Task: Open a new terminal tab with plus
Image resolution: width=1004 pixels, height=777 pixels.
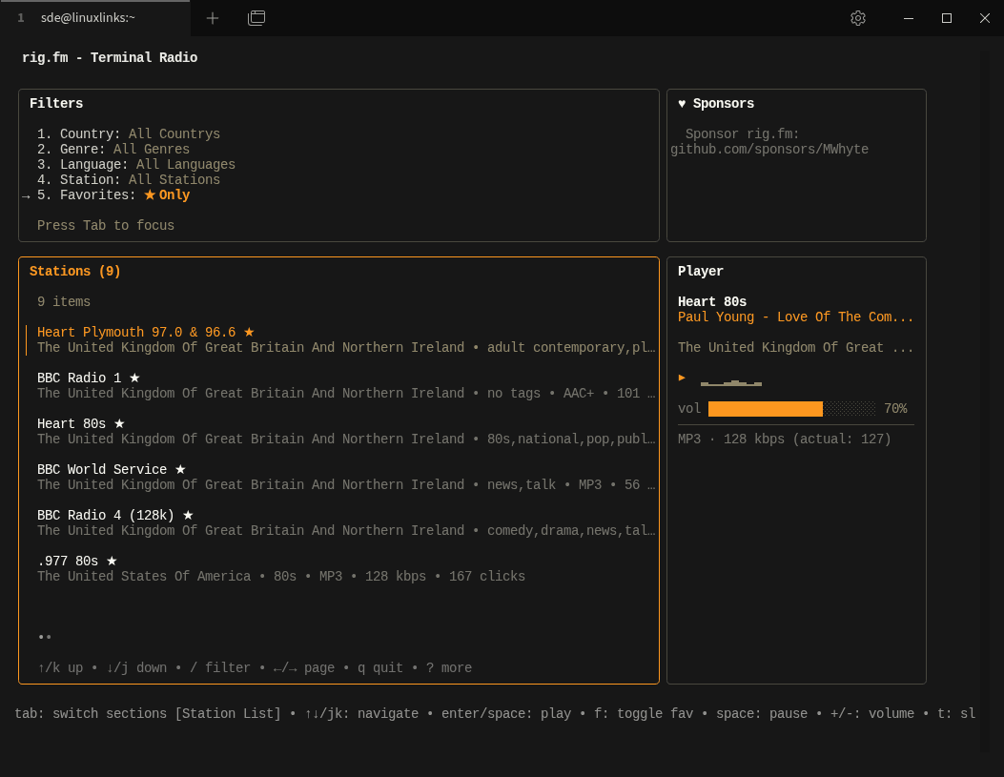Action: pos(213,18)
